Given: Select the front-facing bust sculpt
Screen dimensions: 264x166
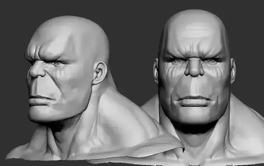Looking at the screenshot, I should tap(195, 87).
